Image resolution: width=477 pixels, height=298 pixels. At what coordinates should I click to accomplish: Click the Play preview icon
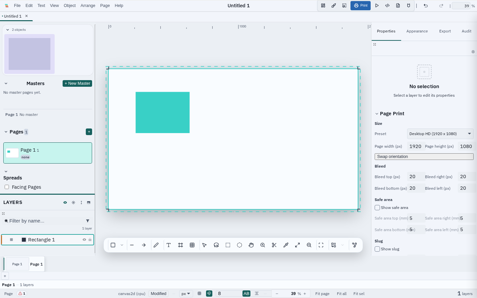point(377,6)
